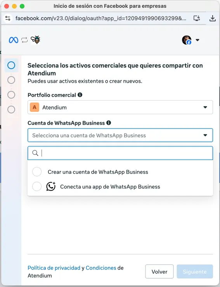Expand the profile avatar account menu arrow
Image resolution: width=220 pixels, height=287 pixels.
[x=197, y=40]
